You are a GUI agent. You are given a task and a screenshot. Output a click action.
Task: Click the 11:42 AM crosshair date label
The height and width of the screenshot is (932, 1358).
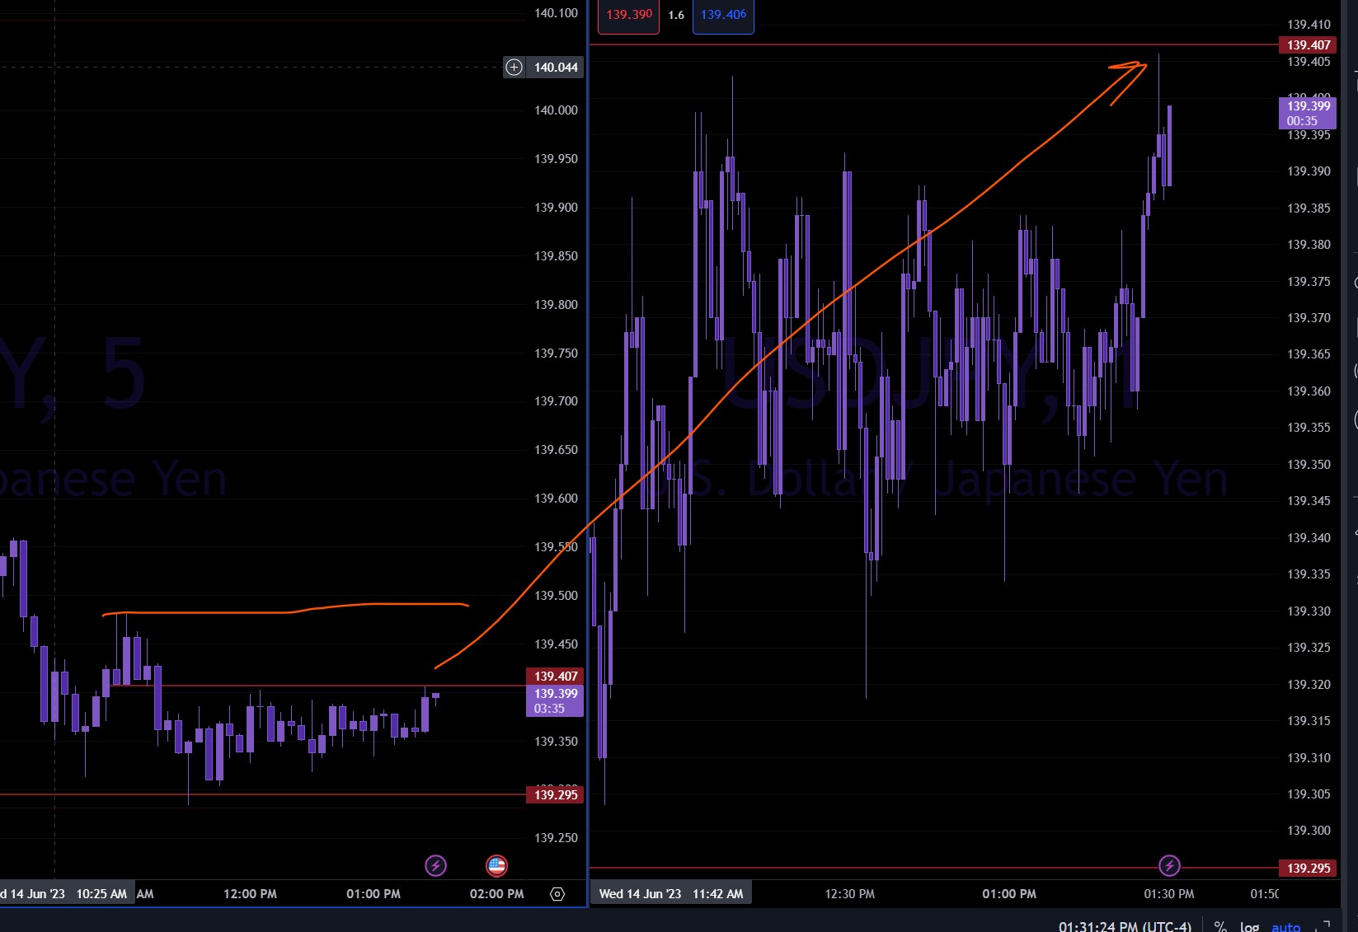pos(671,894)
